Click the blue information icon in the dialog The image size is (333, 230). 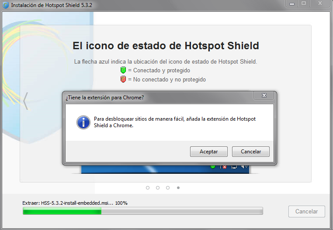pyautogui.click(x=83, y=122)
